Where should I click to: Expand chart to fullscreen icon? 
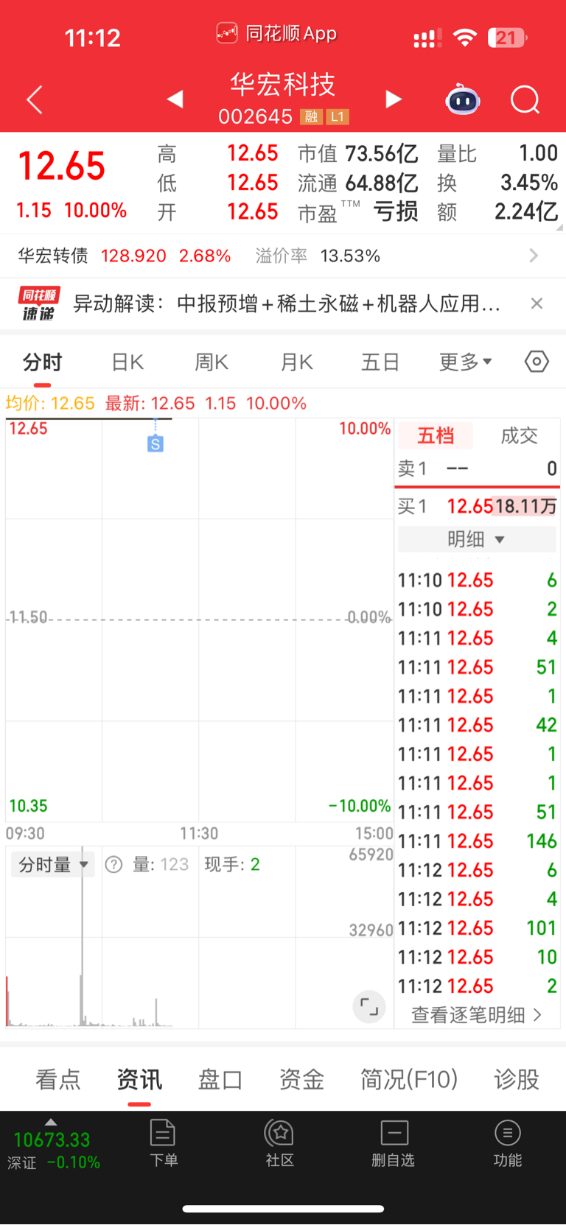(x=369, y=1006)
